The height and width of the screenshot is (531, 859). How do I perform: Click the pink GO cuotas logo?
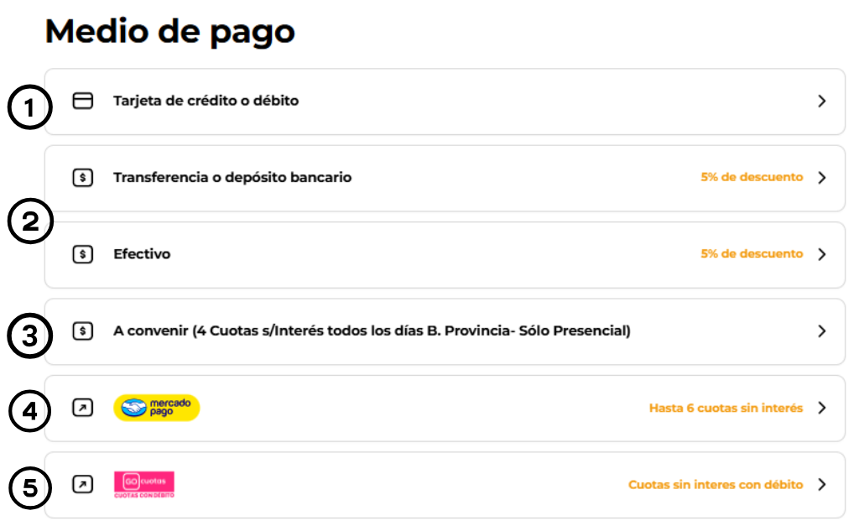(144, 484)
